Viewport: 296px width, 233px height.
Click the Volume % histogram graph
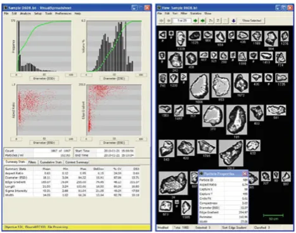click(114, 46)
